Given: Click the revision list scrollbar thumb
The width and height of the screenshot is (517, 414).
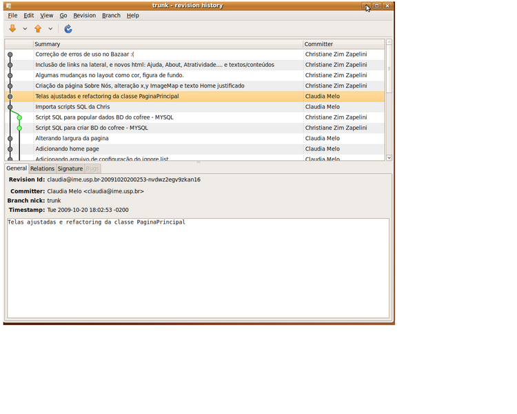Looking at the screenshot, I should (x=389, y=69).
